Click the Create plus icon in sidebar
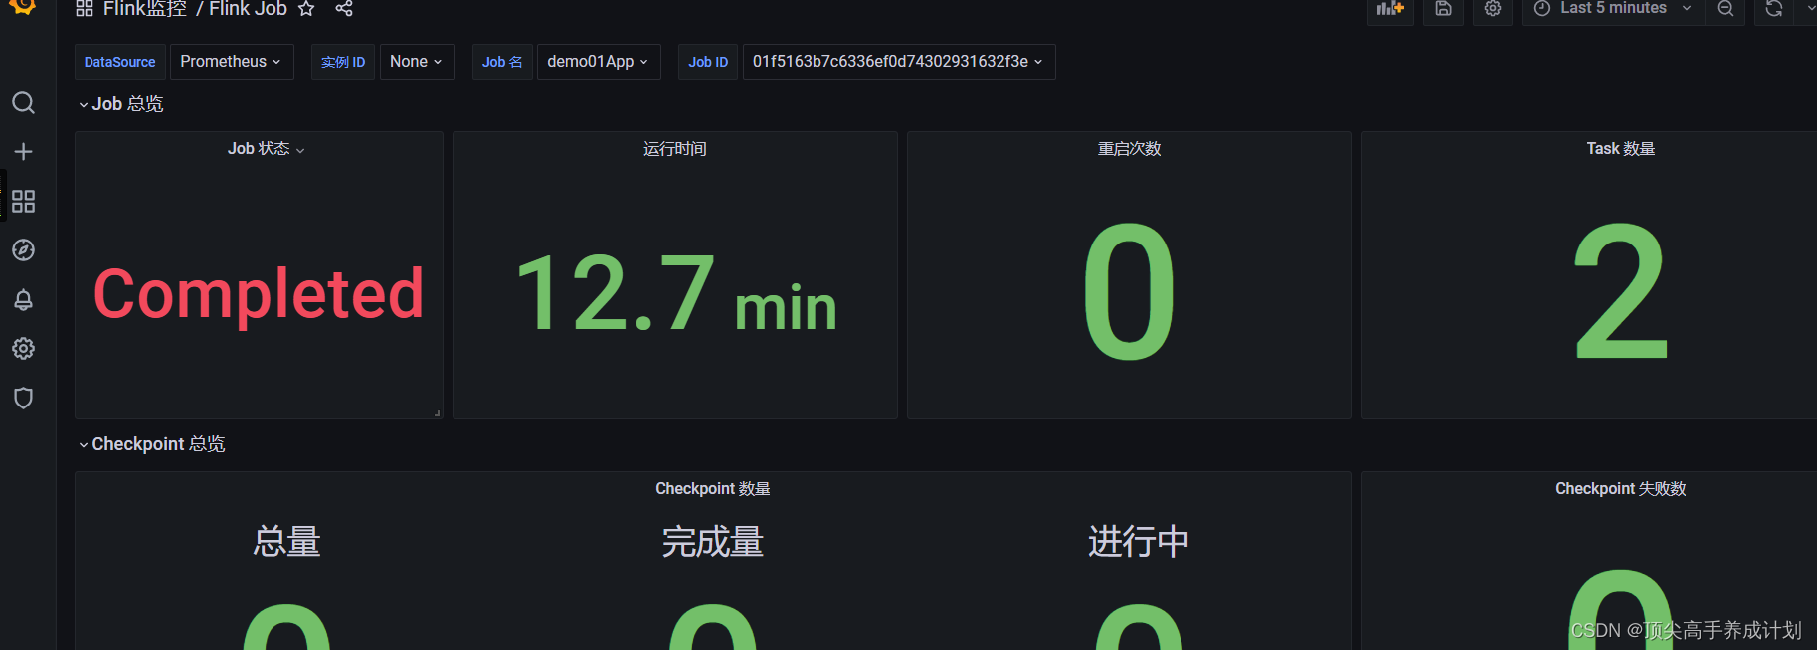Image resolution: width=1817 pixels, height=650 pixels. [23, 152]
